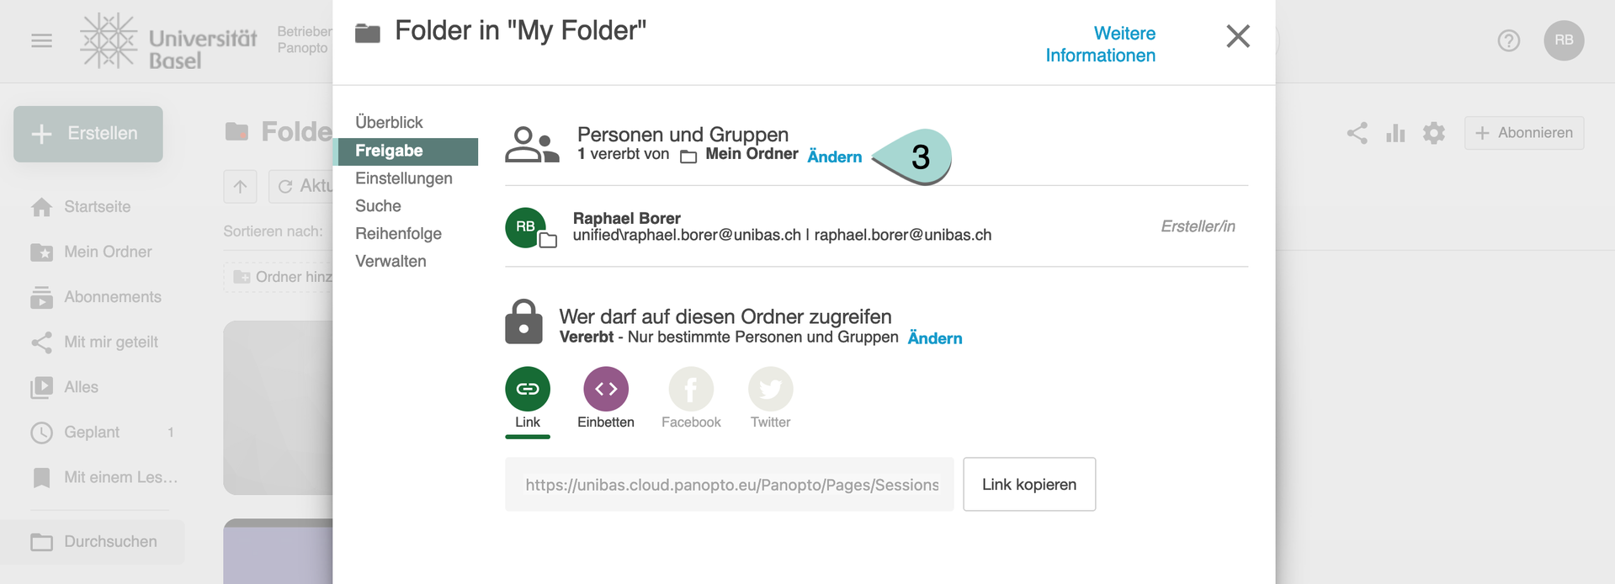Open the folder statistics bar chart icon

click(x=1395, y=133)
